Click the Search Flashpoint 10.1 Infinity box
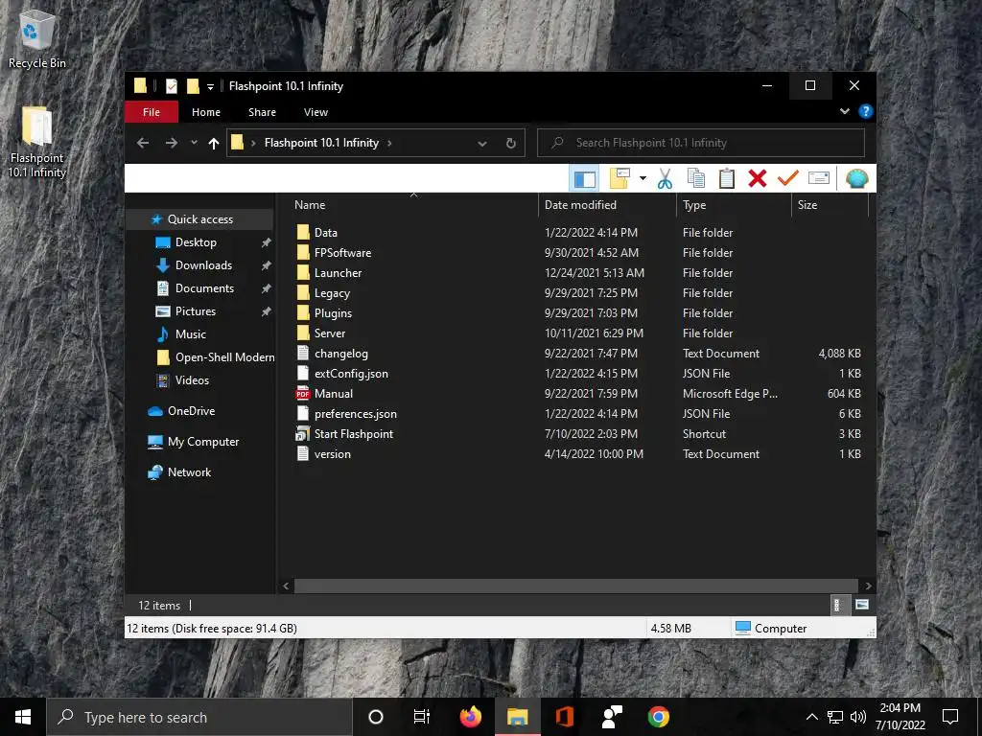This screenshot has width=982, height=736. click(x=701, y=144)
